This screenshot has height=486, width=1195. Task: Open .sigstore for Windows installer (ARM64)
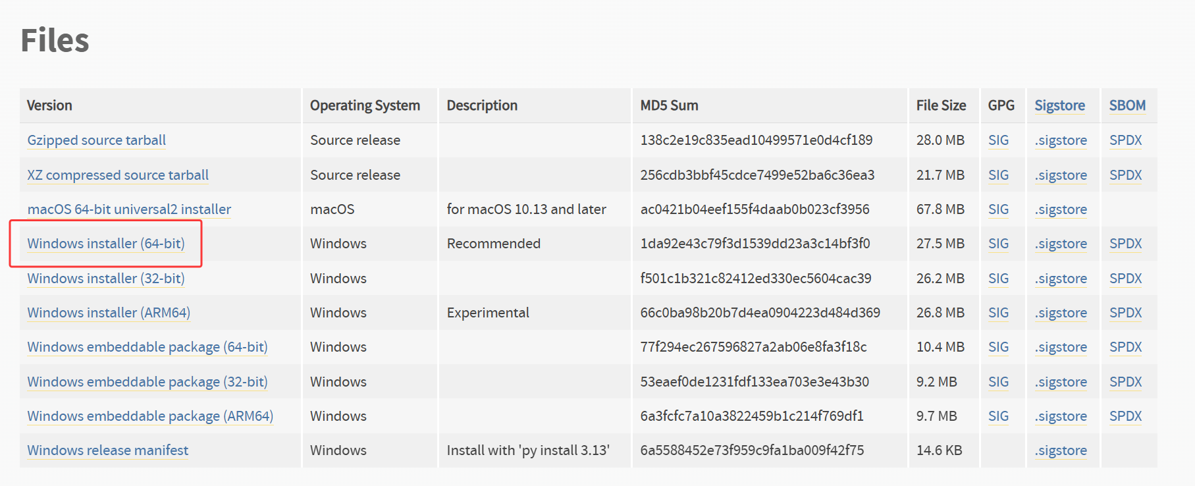click(1061, 313)
